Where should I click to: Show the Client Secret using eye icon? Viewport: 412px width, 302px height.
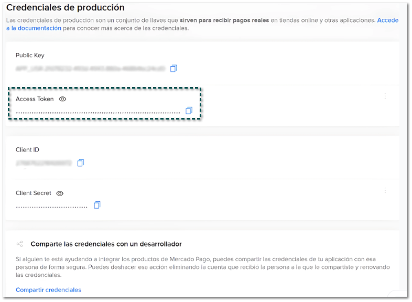pyautogui.click(x=60, y=193)
